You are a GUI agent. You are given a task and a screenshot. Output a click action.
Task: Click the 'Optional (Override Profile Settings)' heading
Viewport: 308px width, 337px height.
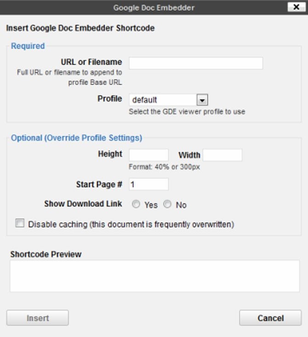(x=76, y=137)
